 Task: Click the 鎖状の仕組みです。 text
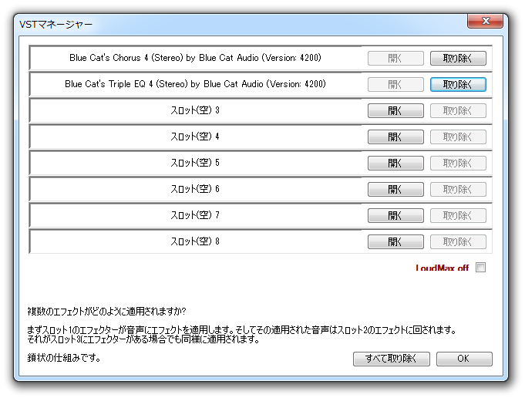pos(64,358)
